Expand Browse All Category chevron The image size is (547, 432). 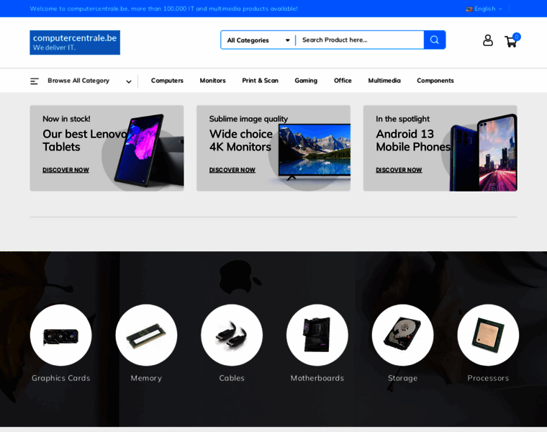pos(129,81)
